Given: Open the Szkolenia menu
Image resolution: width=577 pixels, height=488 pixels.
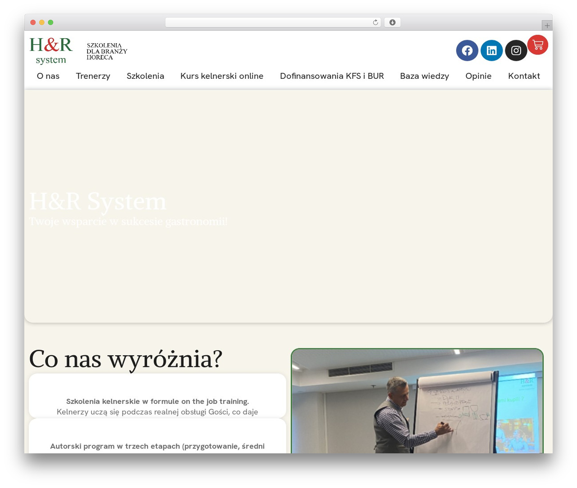Looking at the screenshot, I should (x=145, y=76).
